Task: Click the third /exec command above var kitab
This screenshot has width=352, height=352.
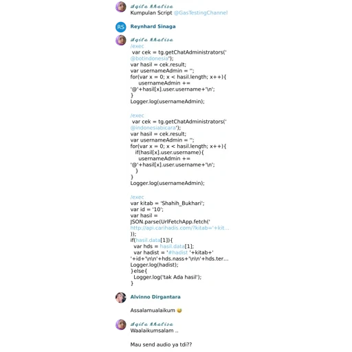Action: (x=137, y=197)
